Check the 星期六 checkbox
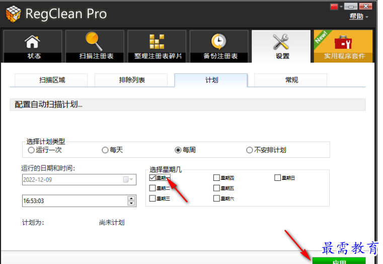 tap(216, 198)
